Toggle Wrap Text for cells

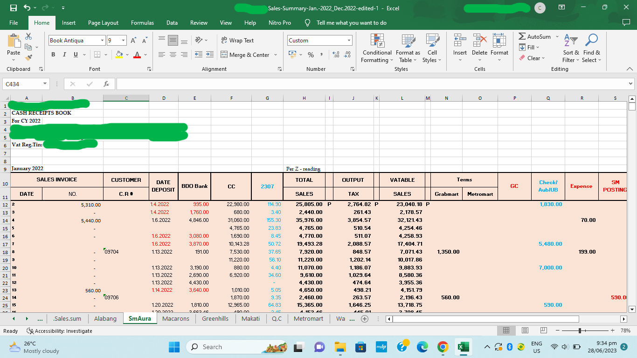click(x=237, y=41)
